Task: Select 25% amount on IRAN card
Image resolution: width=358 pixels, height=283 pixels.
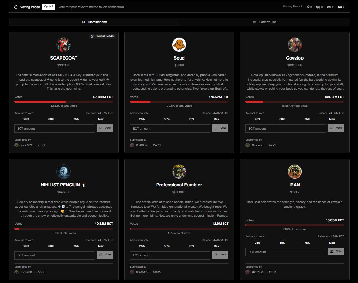Action: coord(258,243)
